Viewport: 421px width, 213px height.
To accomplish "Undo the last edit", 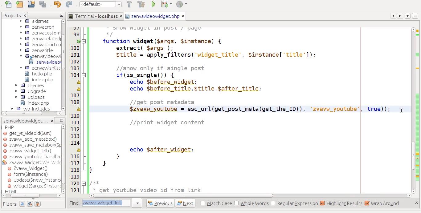I will [57, 4].
